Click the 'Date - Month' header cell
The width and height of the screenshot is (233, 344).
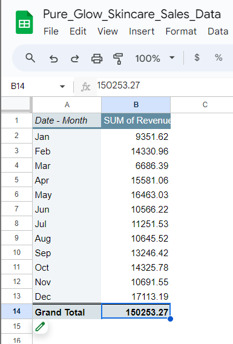click(67, 121)
